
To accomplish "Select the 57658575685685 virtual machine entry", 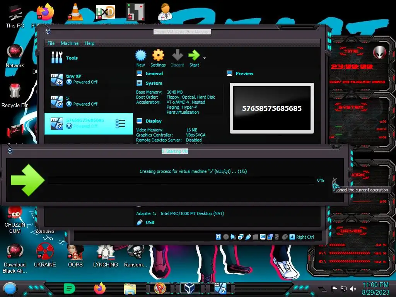I will (89, 123).
